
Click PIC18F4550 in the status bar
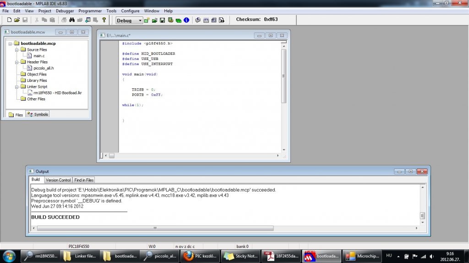tap(79, 246)
